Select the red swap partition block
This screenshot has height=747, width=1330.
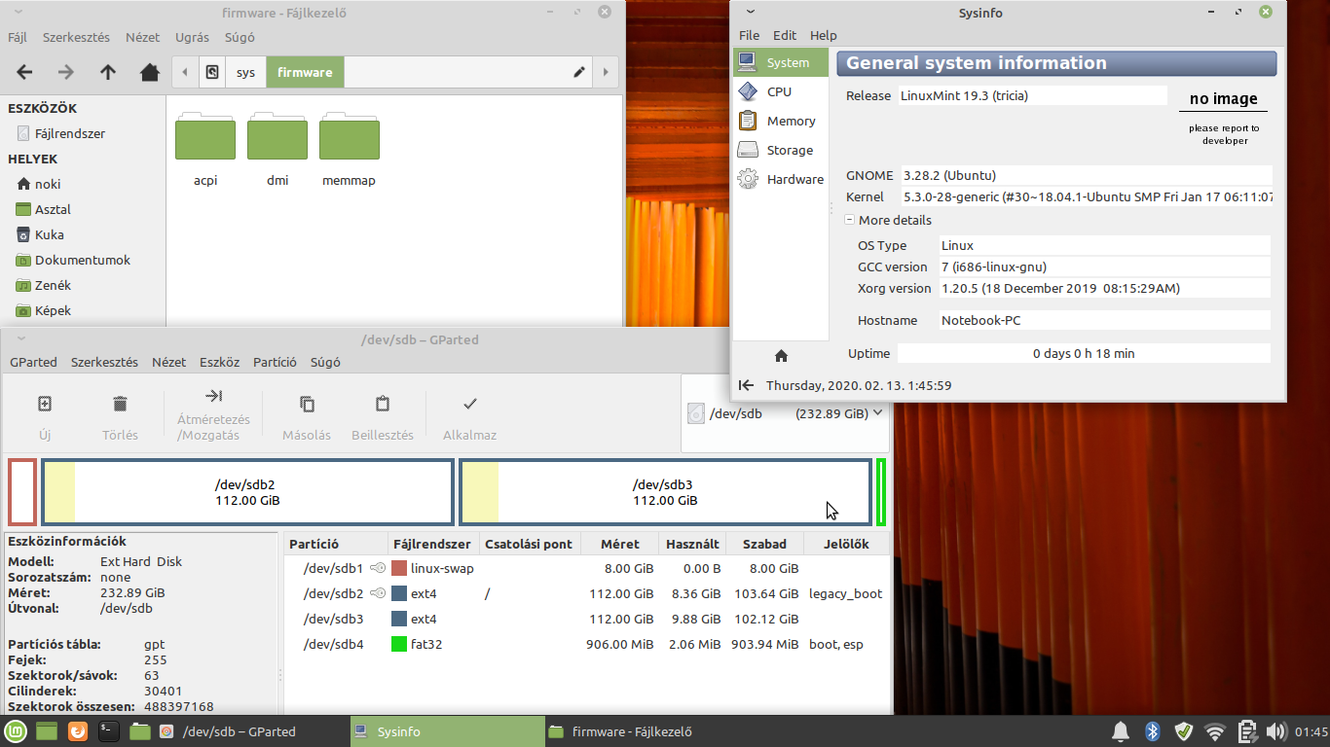(22, 492)
